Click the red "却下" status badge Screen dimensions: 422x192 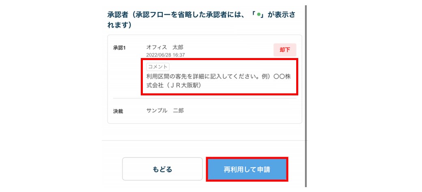[284, 50]
